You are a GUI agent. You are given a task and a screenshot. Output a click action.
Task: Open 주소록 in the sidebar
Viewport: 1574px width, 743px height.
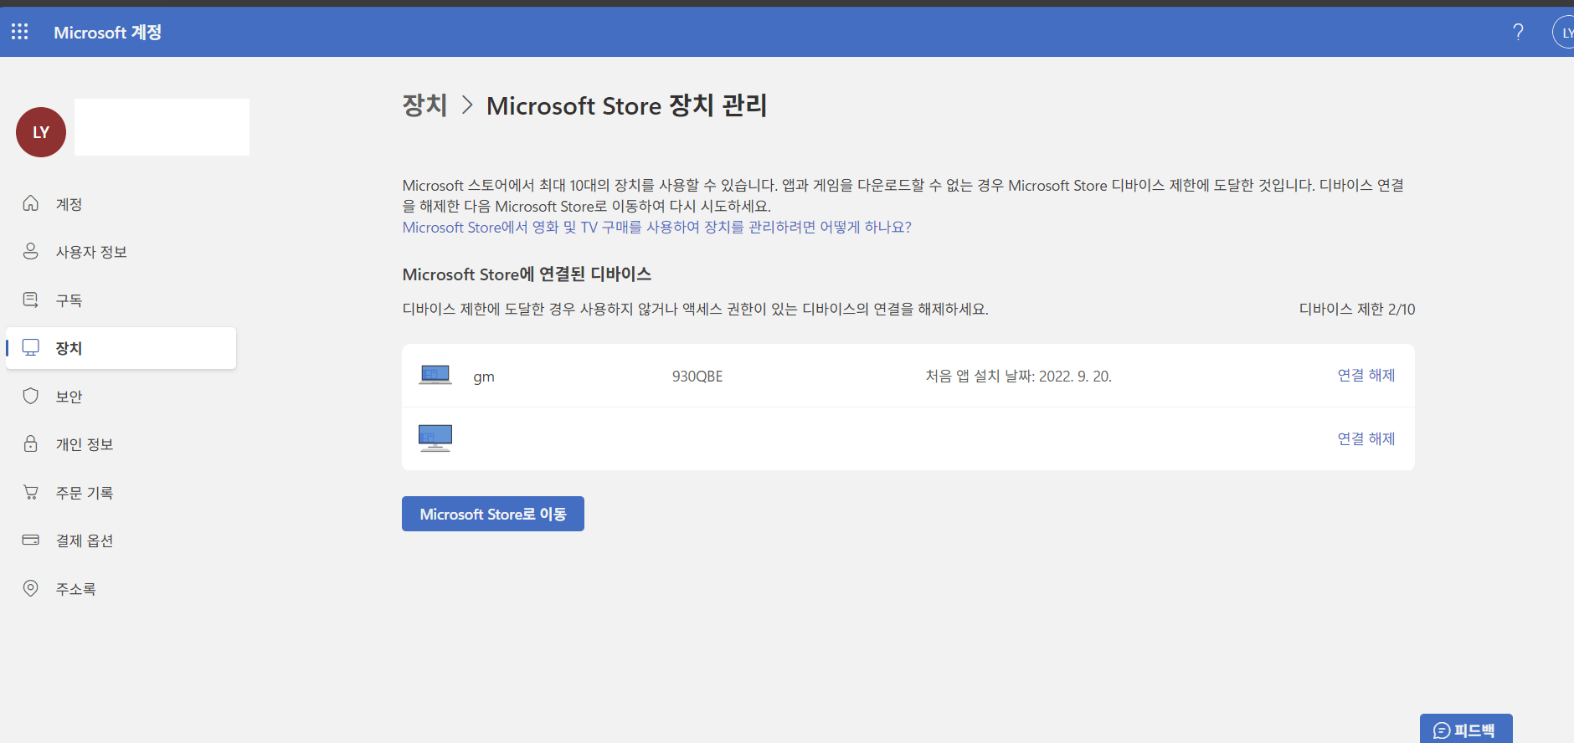click(x=121, y=589)
